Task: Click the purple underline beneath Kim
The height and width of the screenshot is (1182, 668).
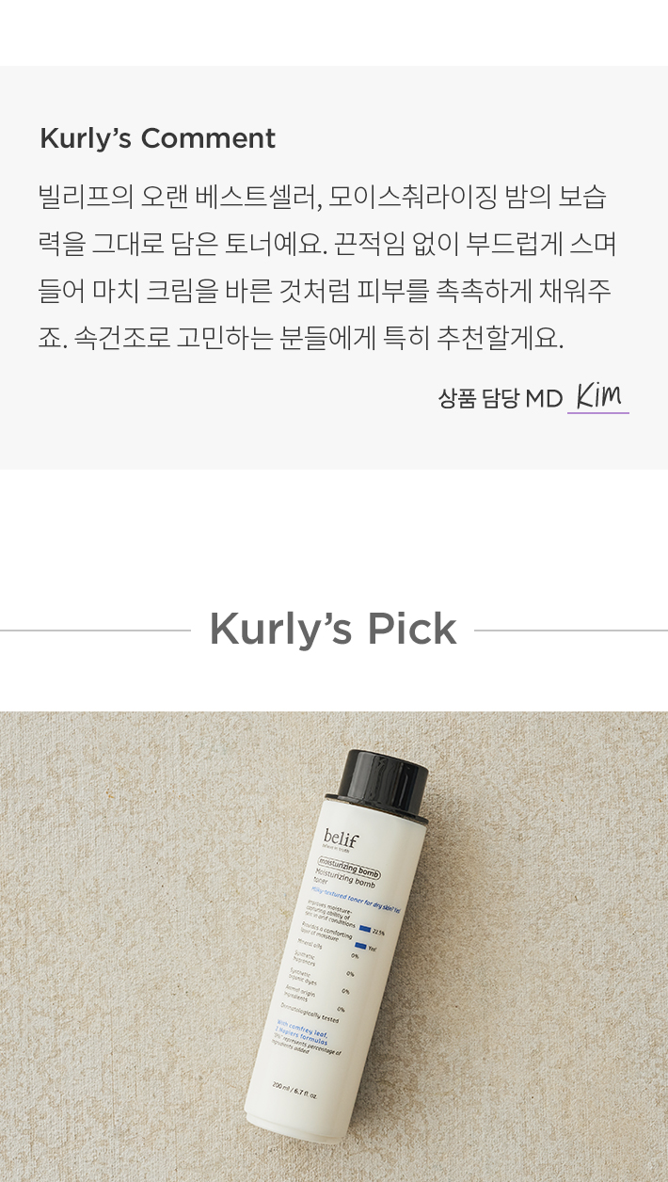Action: pos(598,412)
